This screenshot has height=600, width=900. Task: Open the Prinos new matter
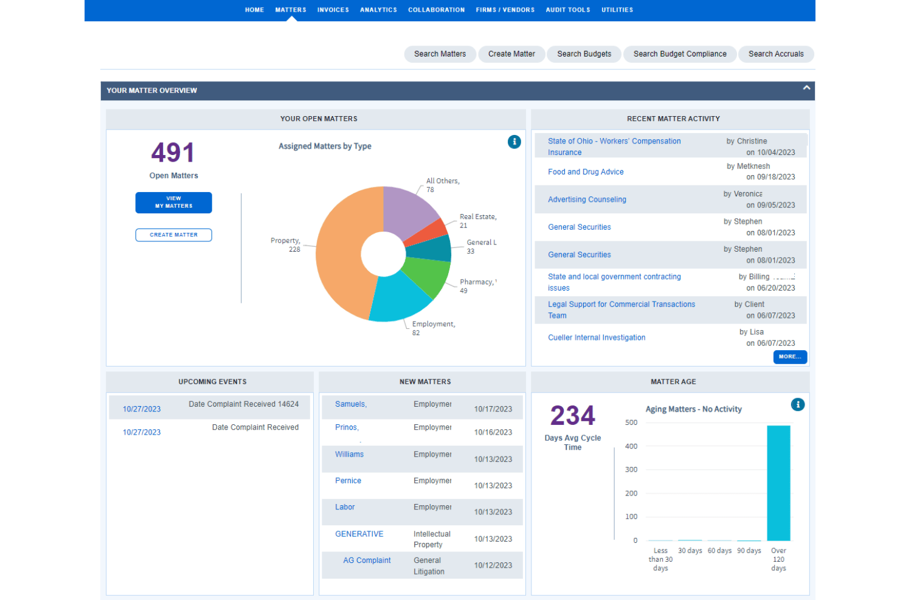point(347,427)
